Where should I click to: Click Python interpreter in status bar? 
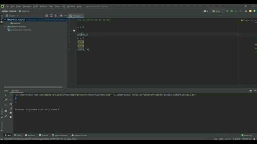pos(247,139)
